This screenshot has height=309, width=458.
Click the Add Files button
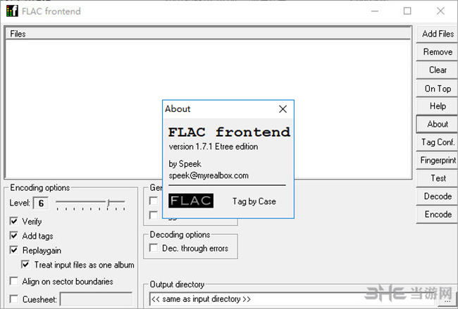tap(438, 34)
